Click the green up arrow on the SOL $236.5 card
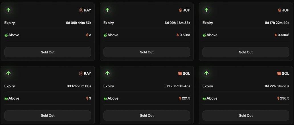 tap(207, 74)
